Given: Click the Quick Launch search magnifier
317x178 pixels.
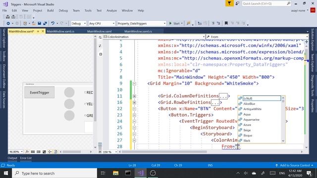Looking at the screenshot, I should 288,3.
